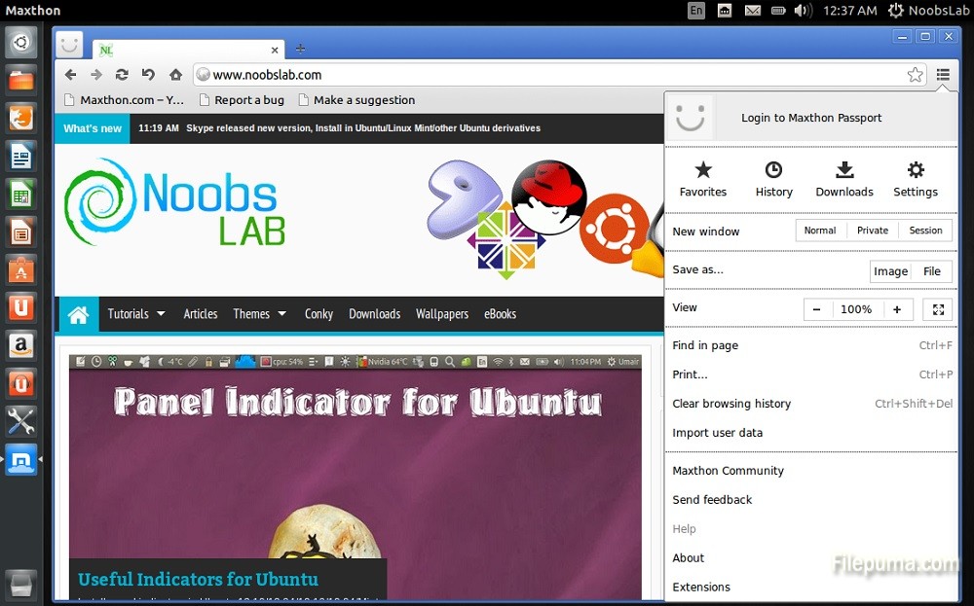
Task: Expand the Themes dropdown menu
Action: pyautogui.click(x=259, y=314)
